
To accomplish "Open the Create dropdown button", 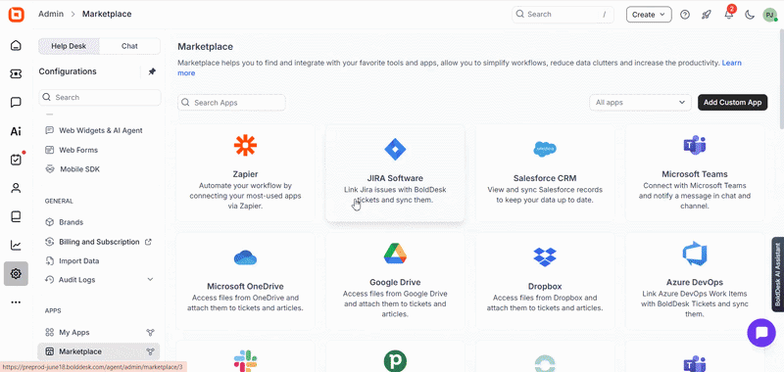I will 649,15.
